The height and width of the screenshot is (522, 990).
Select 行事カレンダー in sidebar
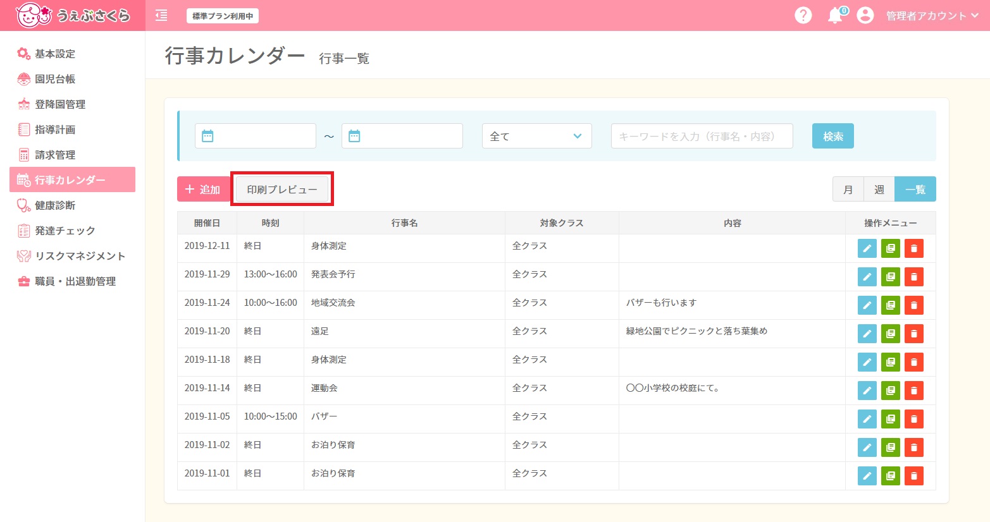point(72,179)
